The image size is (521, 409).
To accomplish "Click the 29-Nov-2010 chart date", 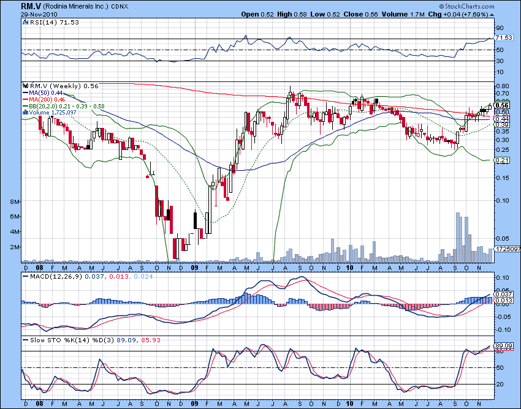I will point(39,14).
